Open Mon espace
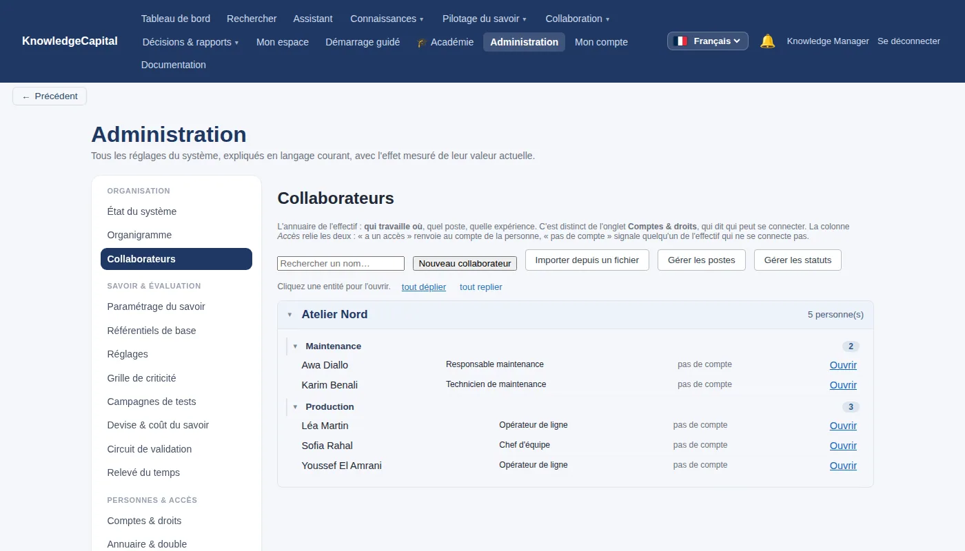Screen dimensions: 965x551 (283, 42)
